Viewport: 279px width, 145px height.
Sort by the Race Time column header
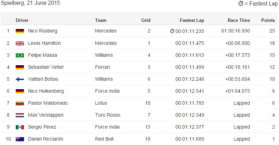239,20
